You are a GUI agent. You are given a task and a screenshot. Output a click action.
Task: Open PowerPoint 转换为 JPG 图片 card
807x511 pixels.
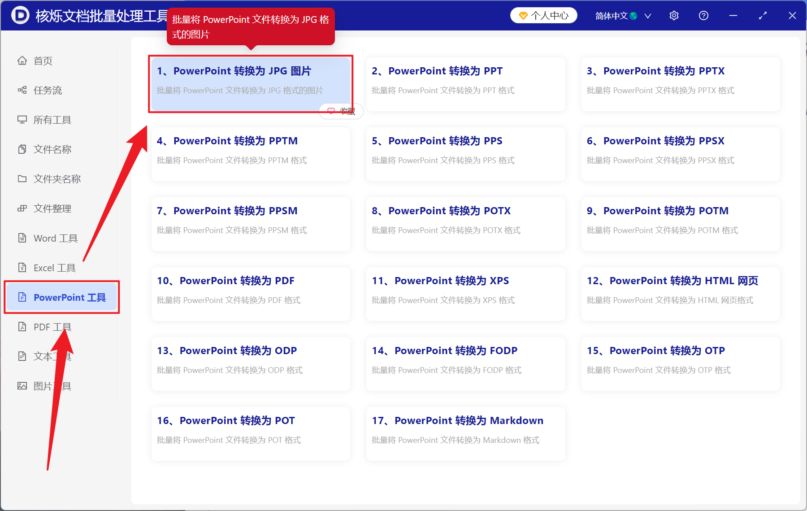(251, 84)
